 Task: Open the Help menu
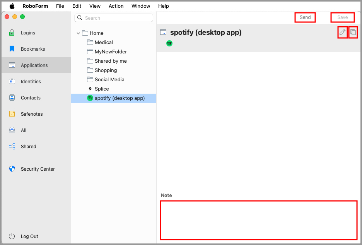coord(164,6)
